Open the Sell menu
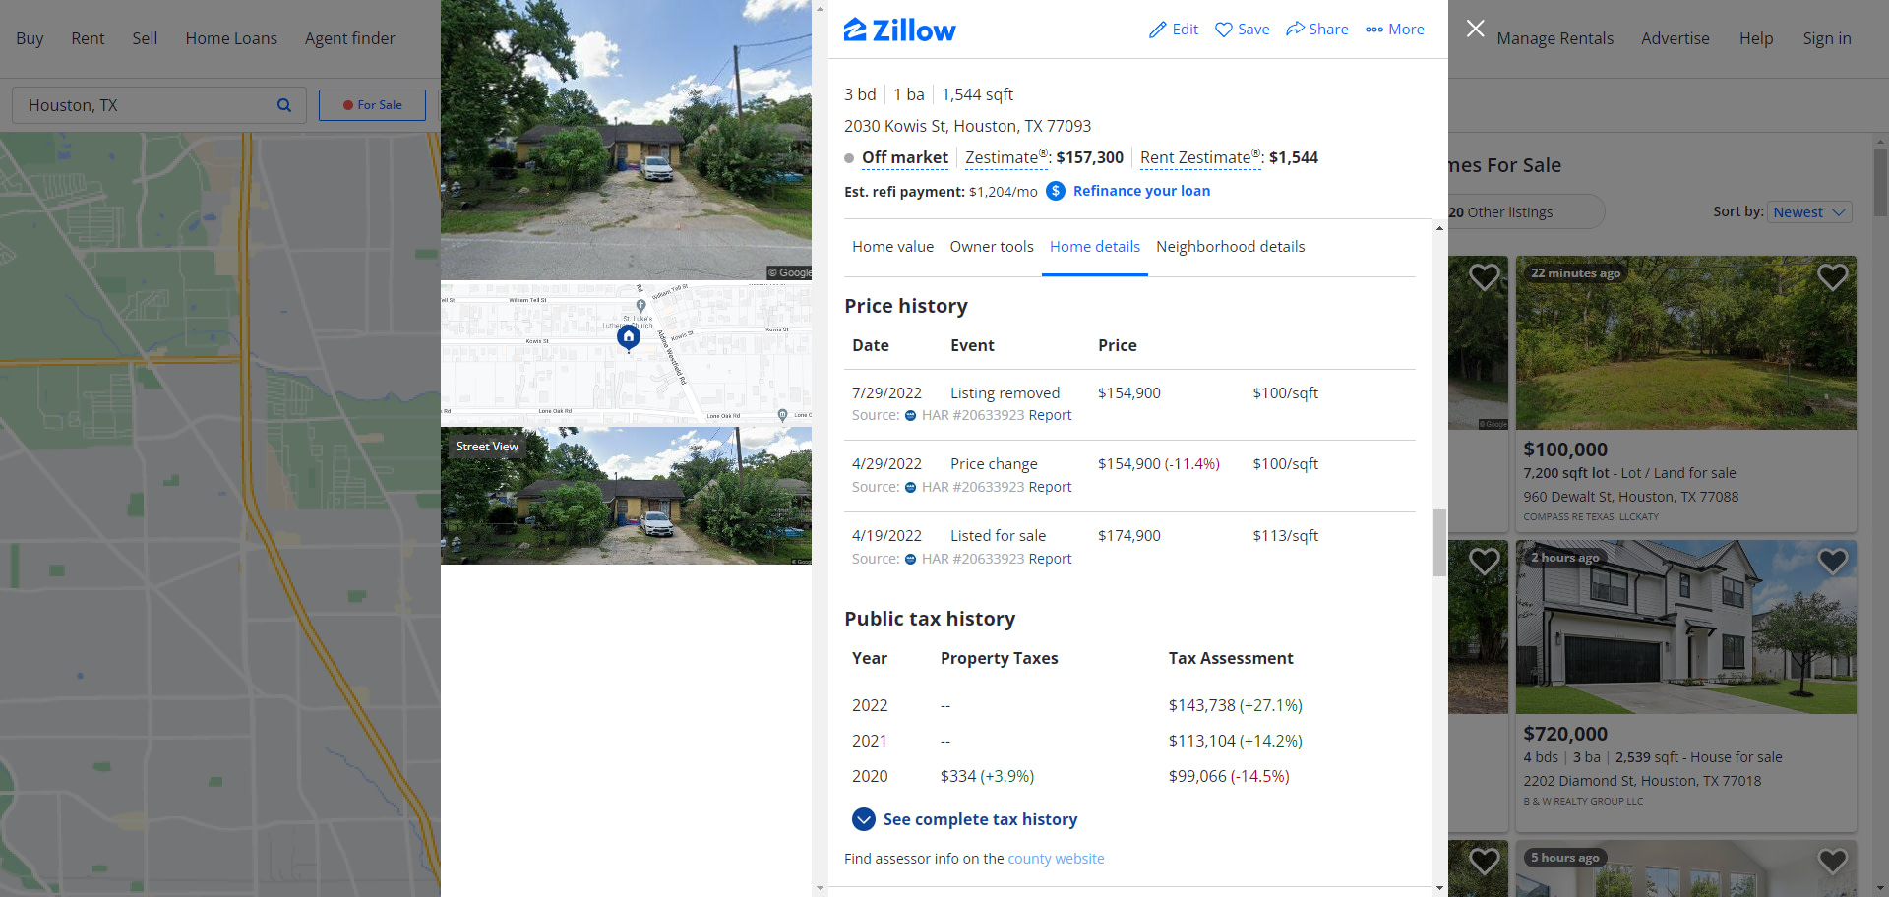 [x=145, y=38]
